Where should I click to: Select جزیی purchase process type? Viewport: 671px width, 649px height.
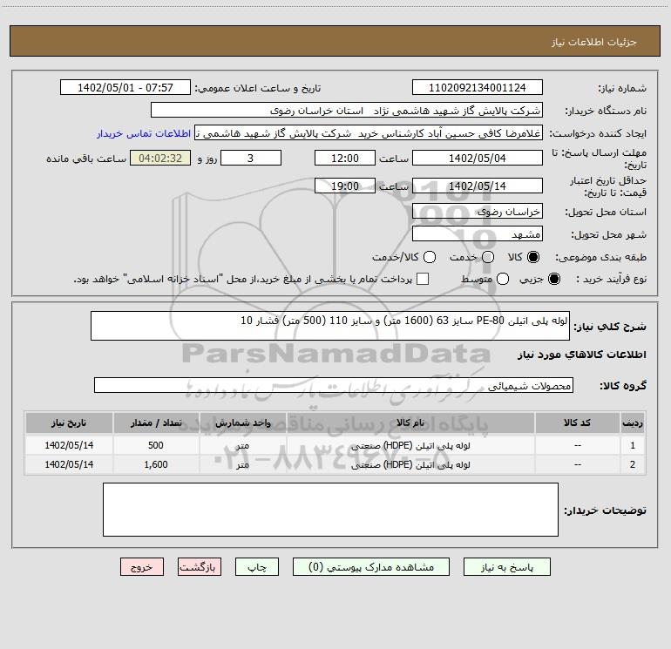pos(555,279)
